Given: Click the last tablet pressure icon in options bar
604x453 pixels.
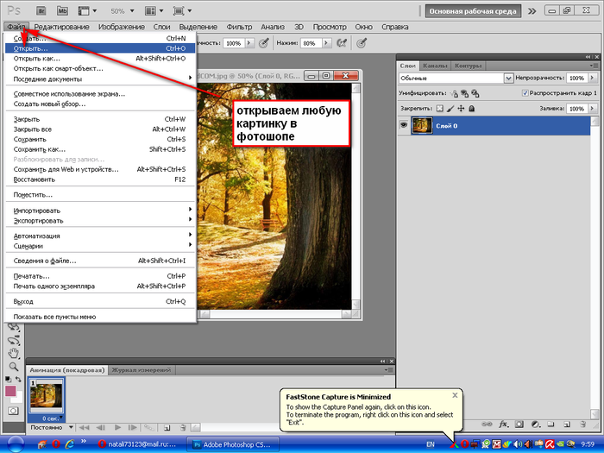Looking at the screenshot, I should [361, 43].
